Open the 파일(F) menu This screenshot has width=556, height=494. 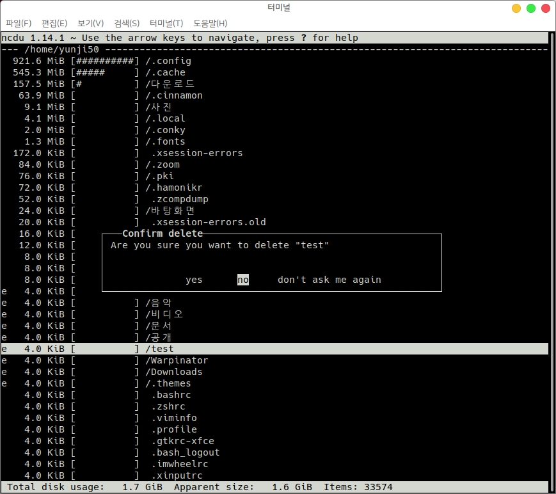[x=19, y=24]
